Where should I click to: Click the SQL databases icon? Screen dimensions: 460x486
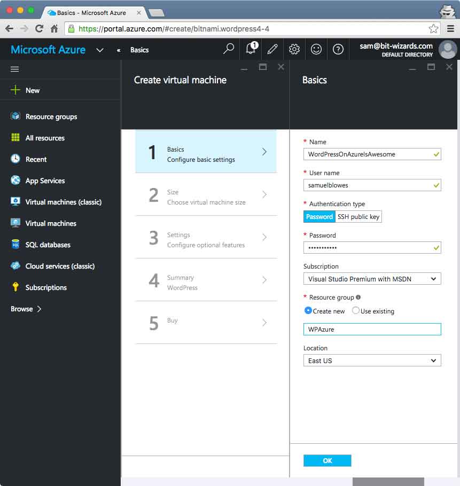[15, 244]
